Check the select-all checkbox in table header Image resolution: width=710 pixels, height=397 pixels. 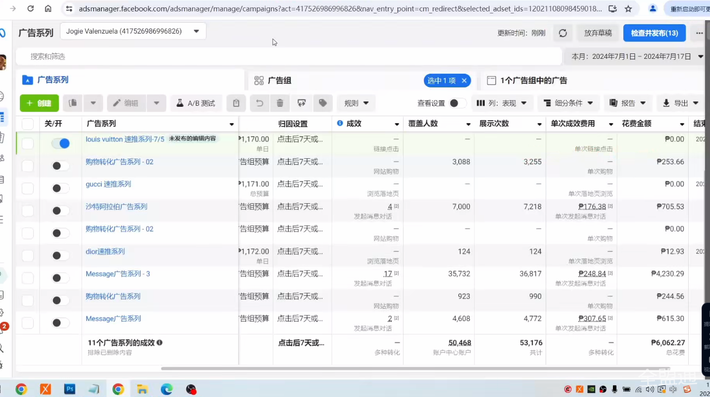pos(28,124)
